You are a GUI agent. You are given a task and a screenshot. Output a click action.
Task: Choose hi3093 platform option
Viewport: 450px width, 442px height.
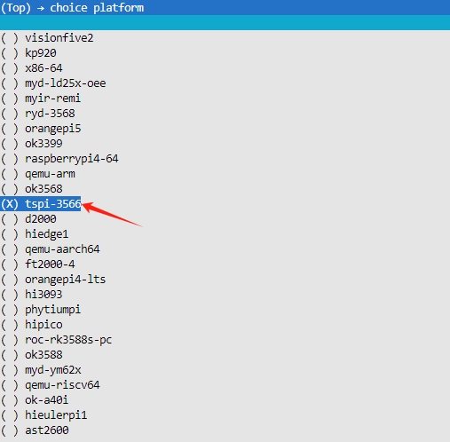pyautogui.click(x=32, y=295)
